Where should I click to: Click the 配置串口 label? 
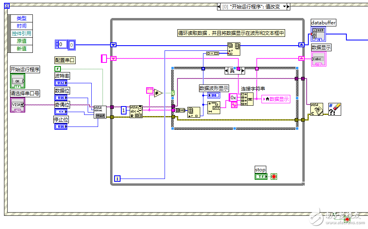click(65, 60)
